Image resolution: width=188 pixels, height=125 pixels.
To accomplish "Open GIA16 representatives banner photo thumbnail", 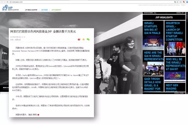I will tap(153, 69).
